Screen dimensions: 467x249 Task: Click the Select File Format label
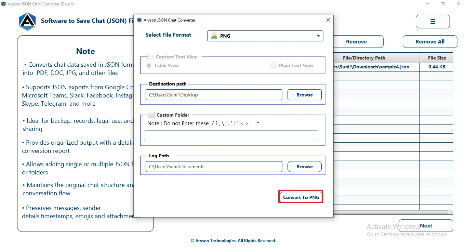tap(168, 35)
